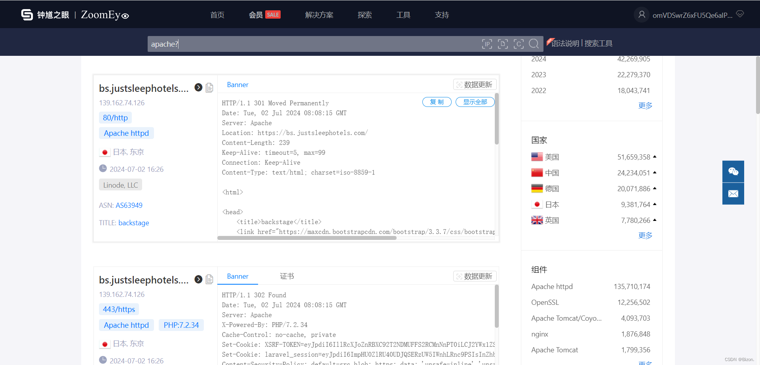760x365 pixels.
Task: Click 数据更新 button on the 443/https result
Action: pyautogui.click(x=475, y=276)
